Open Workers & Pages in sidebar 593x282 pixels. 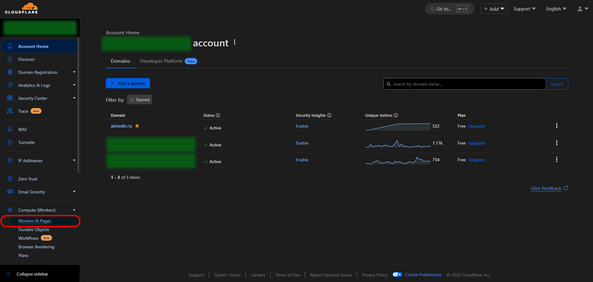pyautogui.click(x=35, y=221)
